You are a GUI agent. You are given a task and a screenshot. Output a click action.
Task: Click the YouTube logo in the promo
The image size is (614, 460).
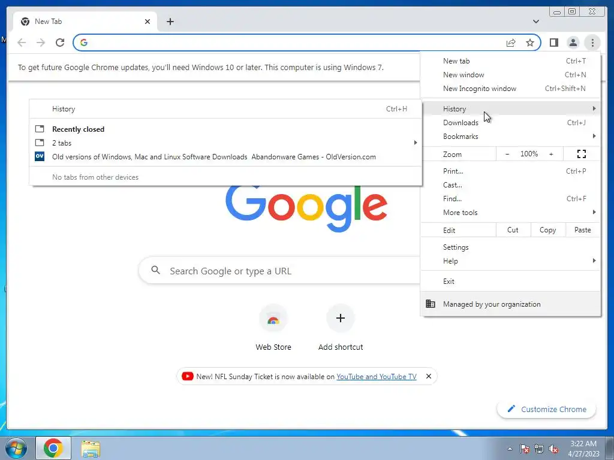(x=188, y=376)
